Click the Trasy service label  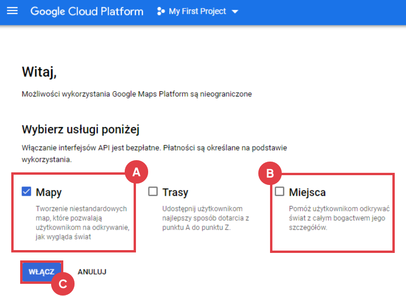[x=175, y=192]
